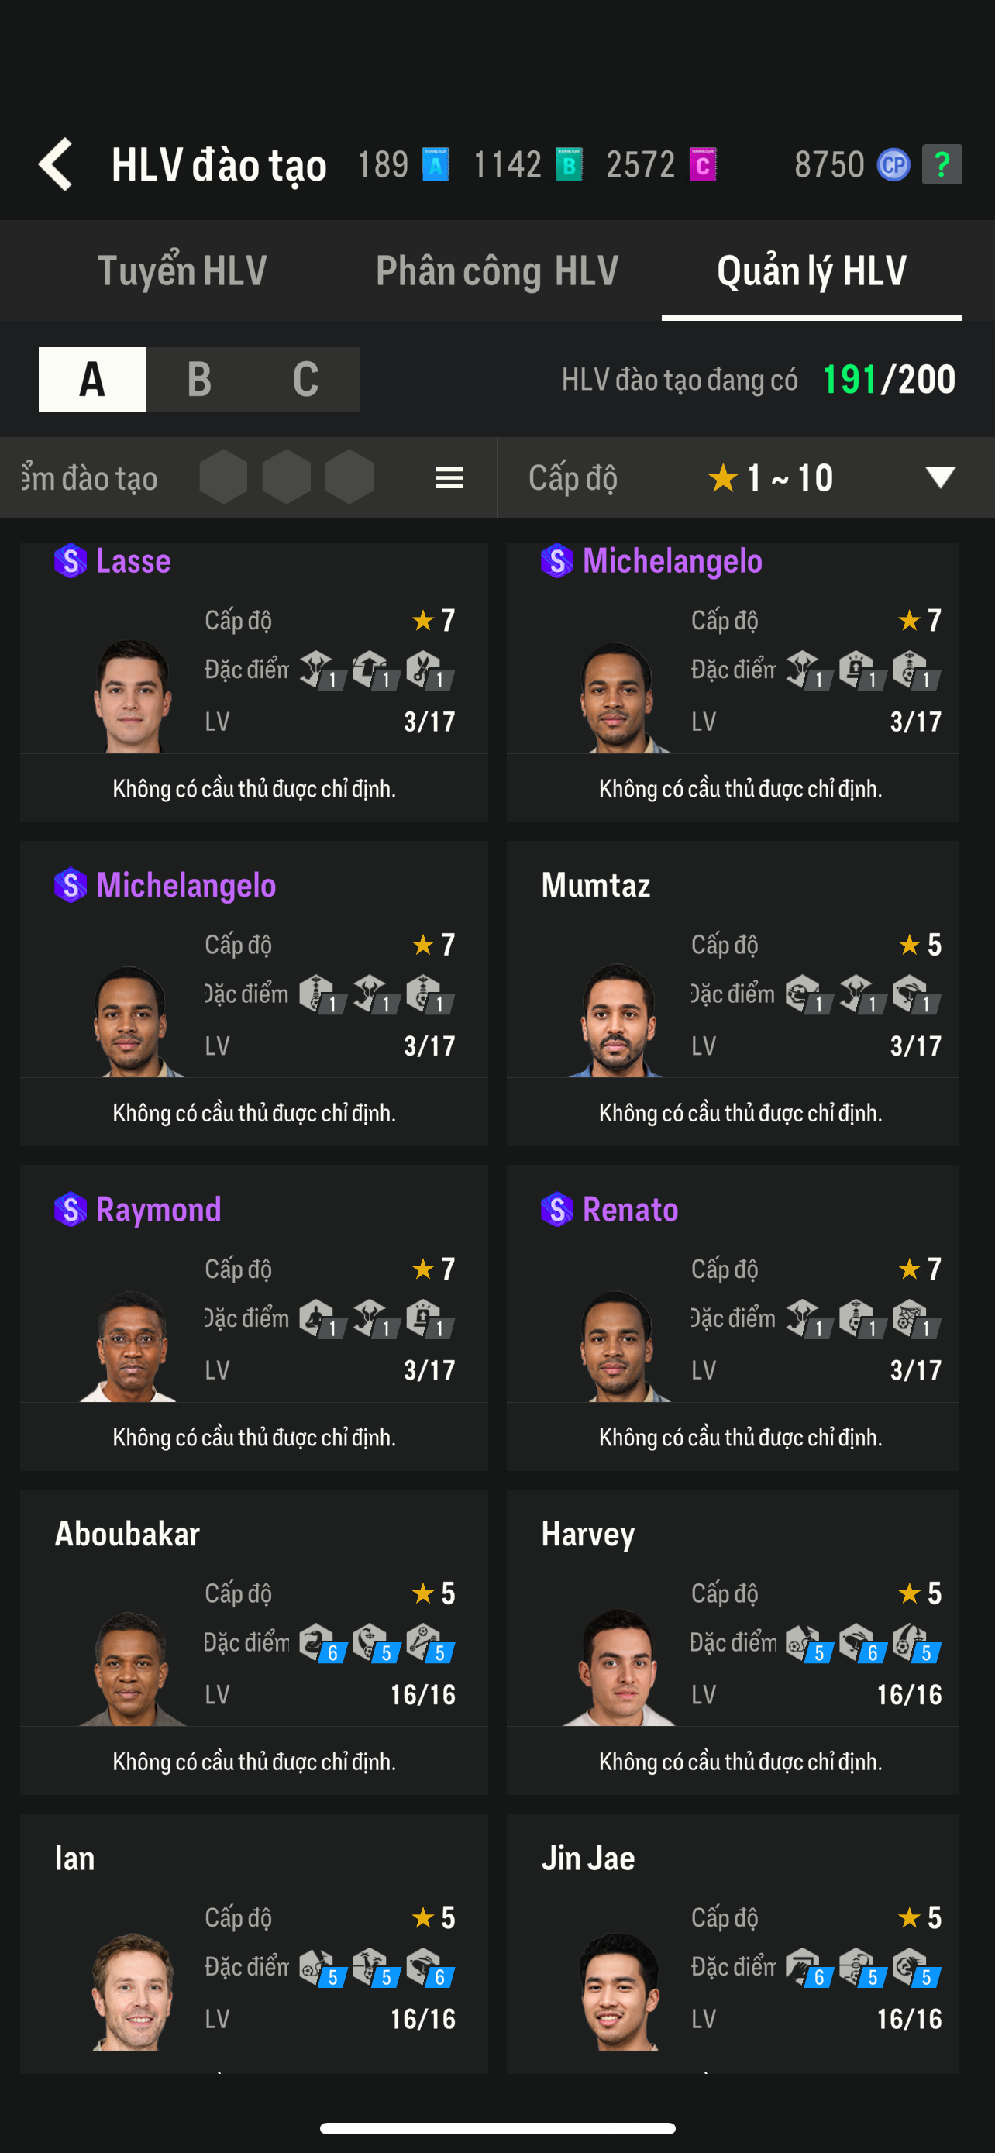This screenshot has width=995, height=2153.
Task: Open the green question mark help icon
Action: point(942,164)
